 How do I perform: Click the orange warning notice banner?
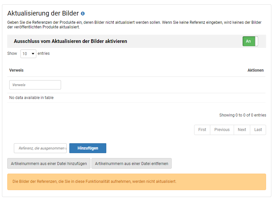point(137,182)
